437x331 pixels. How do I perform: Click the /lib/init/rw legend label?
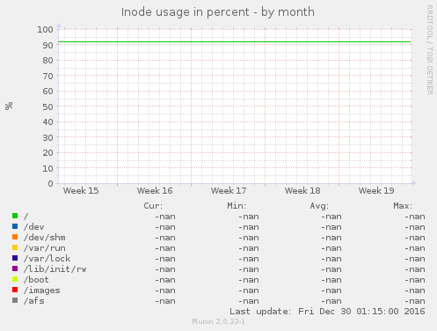click(x=55, y=269)
